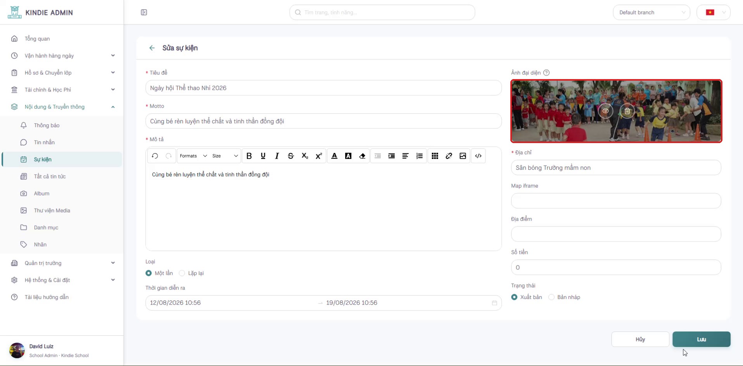Undo last edit in description editor

tap(155, 156)
